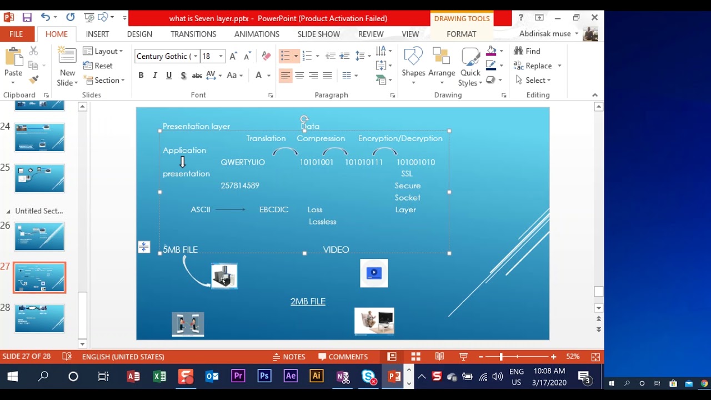Toggle text Shadow effect

[x=183, y=75]
